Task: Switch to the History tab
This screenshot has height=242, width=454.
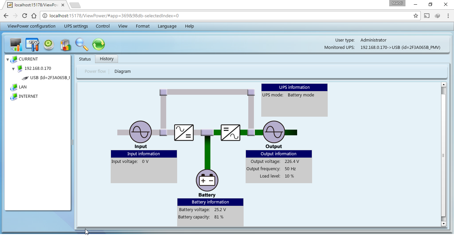Action: (107, 59)
